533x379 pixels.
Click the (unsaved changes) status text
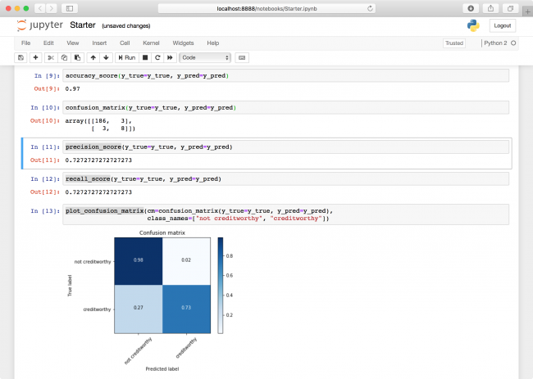[x=126, y=26]
